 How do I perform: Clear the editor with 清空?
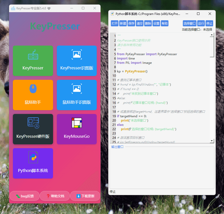(x=140, y=24)
